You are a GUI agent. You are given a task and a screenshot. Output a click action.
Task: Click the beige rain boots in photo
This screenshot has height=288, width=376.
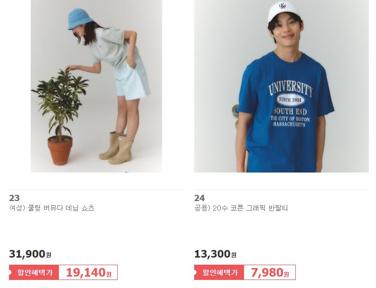(x=117, y=148)
